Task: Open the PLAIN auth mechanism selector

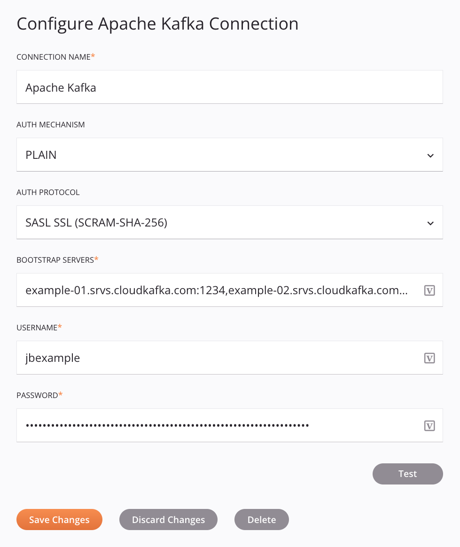Action: tap(229, 155)
